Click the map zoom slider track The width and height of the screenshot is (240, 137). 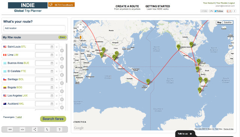(81, 57)
